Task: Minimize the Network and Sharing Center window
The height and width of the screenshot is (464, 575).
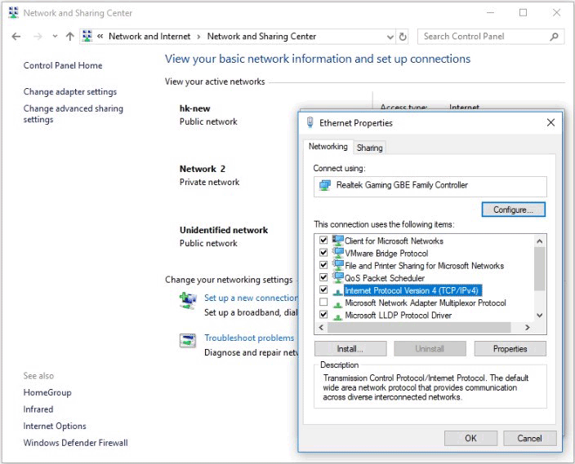Action: coord(490,13)
